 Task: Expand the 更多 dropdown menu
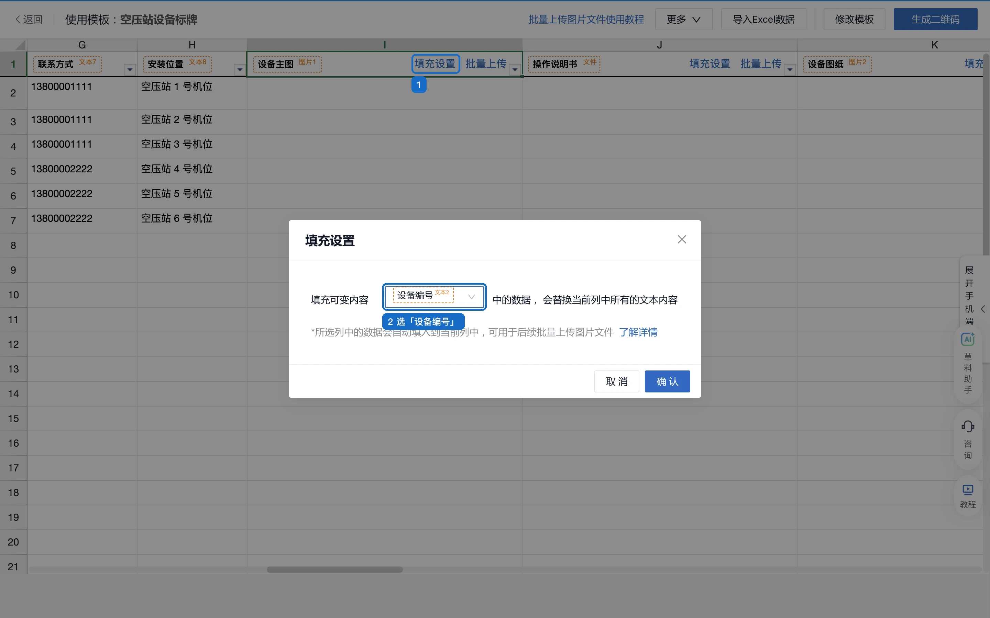pos(684,19)
